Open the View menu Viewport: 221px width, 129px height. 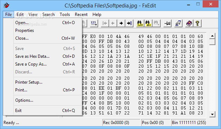[x=33, y=15]
